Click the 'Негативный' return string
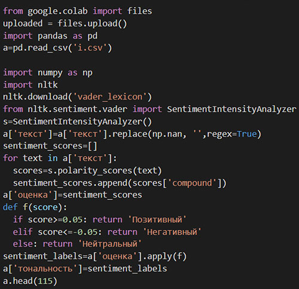Image resolution: width=299 pixels, height=289 pixels. click(x=172, y=232)
